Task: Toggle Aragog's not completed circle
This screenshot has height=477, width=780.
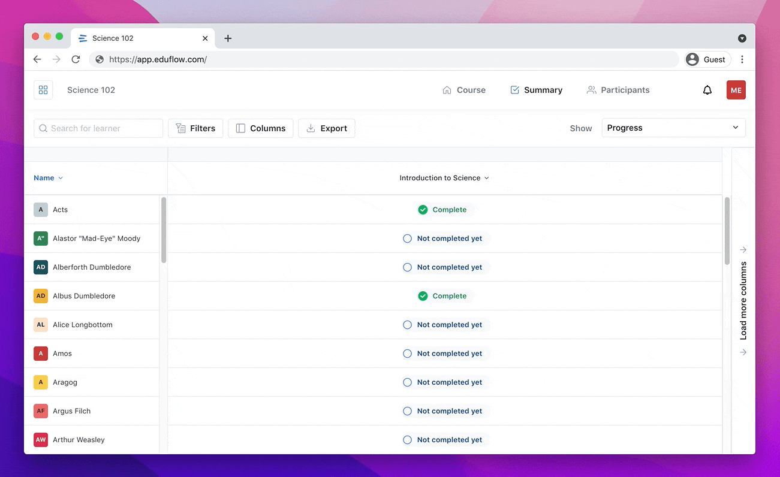Action: [x=407, y=382]
